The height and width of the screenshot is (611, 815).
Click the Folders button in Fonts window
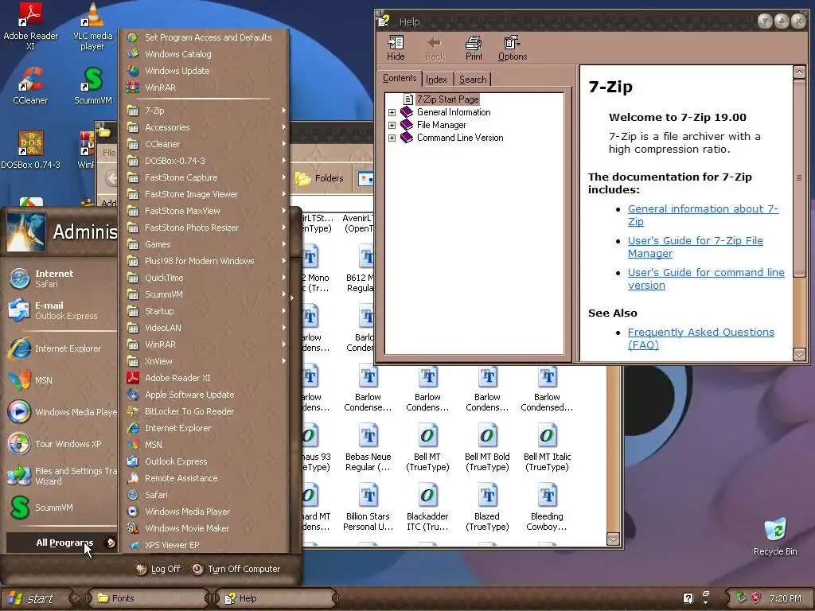pos(319,178)
